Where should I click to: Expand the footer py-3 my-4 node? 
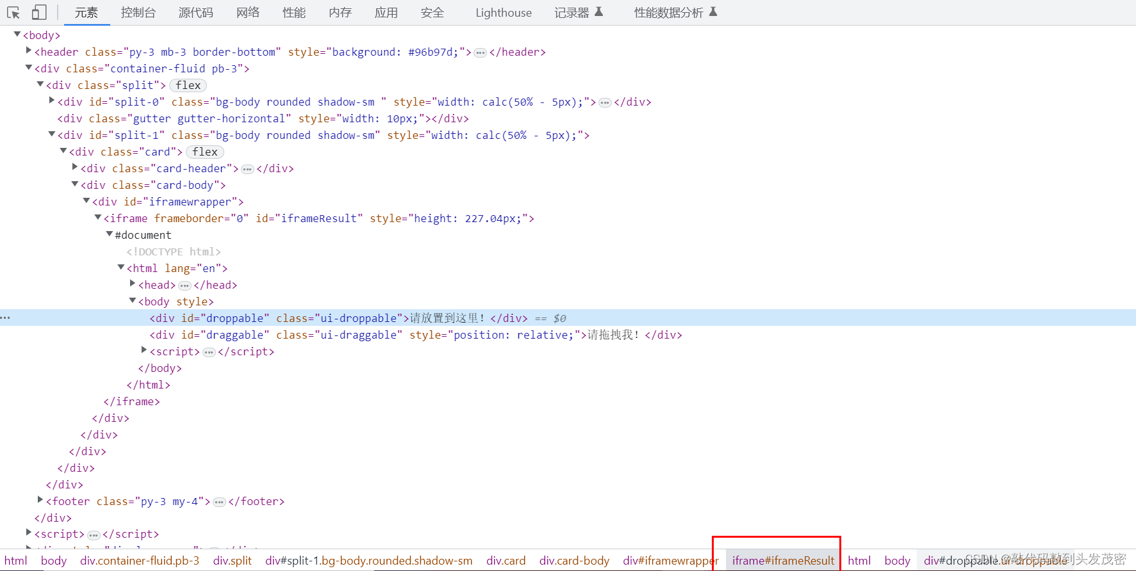[40, 500]
